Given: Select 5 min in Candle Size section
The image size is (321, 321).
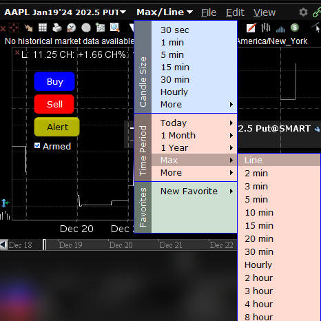Looking at the screenshot, I should 194,55.
